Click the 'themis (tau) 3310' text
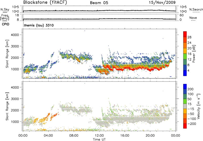The image size is (203, 141). click(39, 25)
